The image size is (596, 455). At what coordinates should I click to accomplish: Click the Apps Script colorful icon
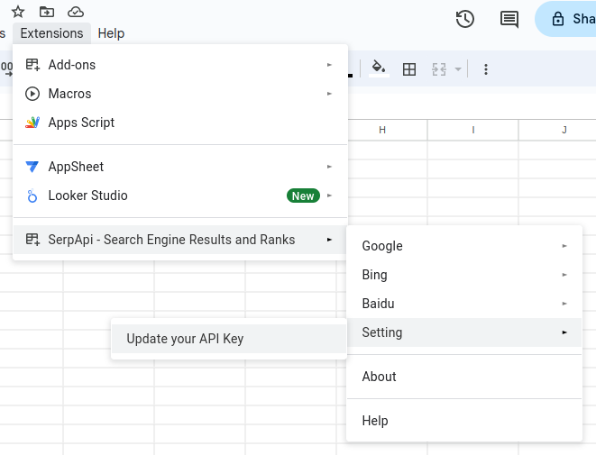click(x=32, y=123)
